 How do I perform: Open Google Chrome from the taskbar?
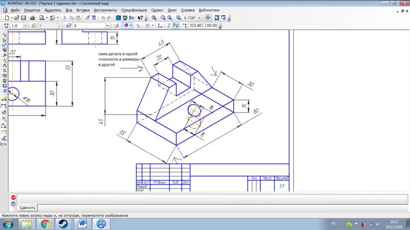point(45,224)
